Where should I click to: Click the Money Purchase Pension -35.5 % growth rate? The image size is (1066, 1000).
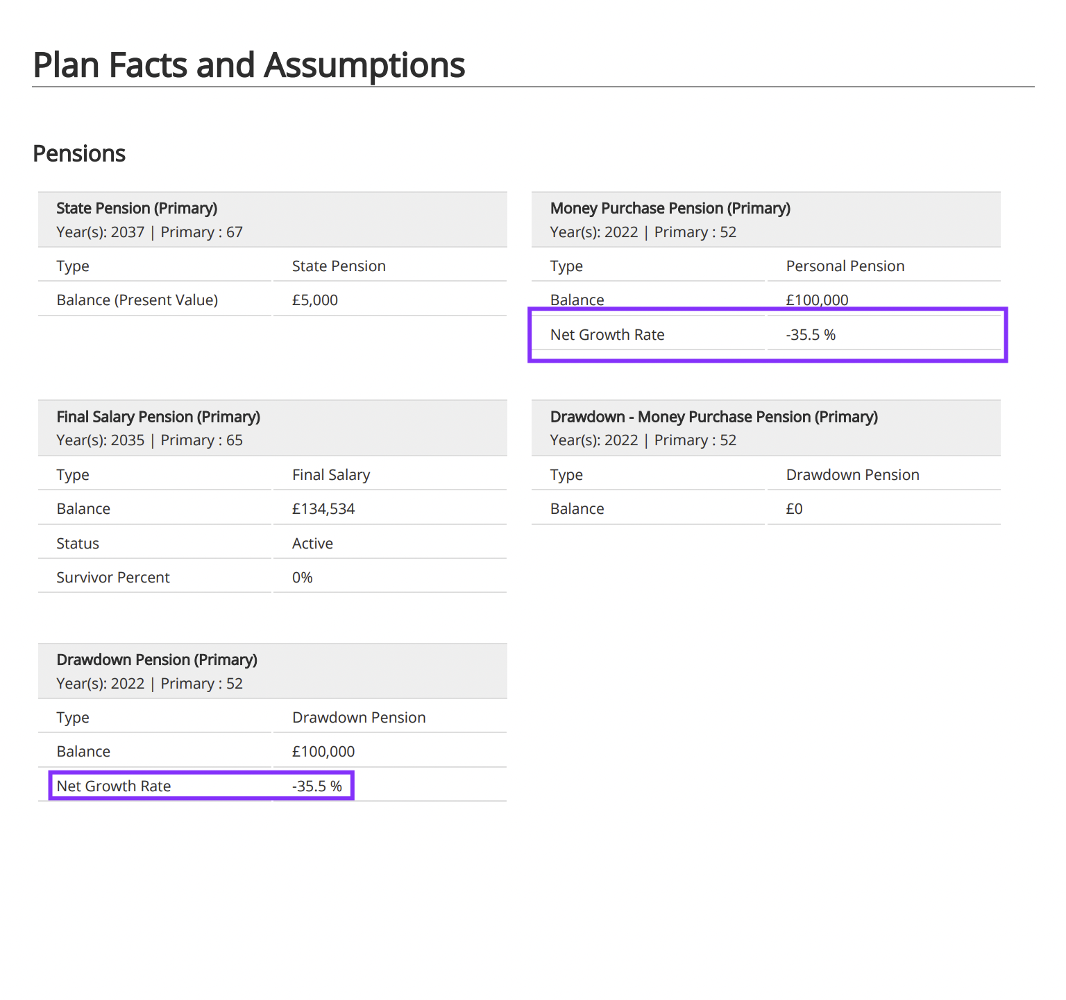point(810,335)
